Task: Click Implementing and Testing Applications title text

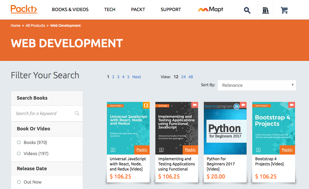Action: click(176, 164)
